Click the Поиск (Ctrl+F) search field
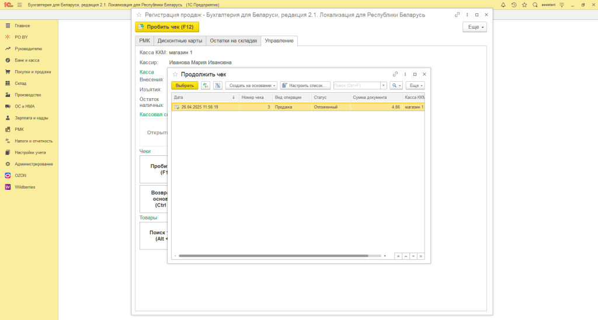 (356, 85)
